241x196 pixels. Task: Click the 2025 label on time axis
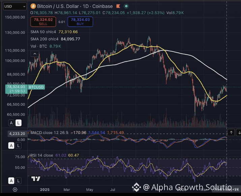coord(45,190)
